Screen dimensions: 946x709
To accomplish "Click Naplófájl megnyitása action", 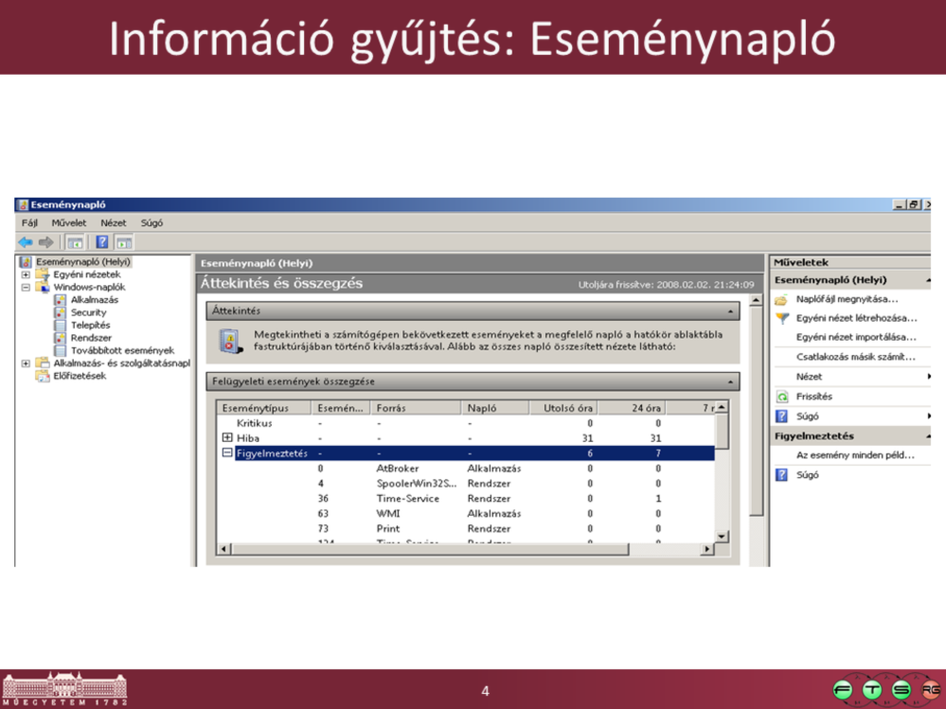I will coord(847,299).
